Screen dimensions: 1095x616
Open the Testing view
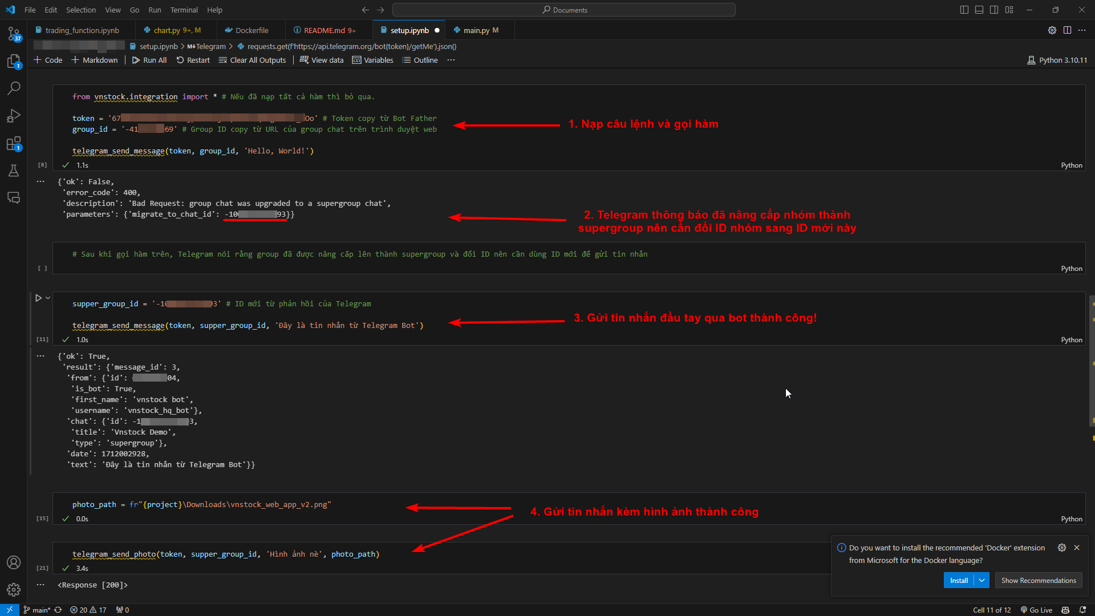click(x=14, y=171)
